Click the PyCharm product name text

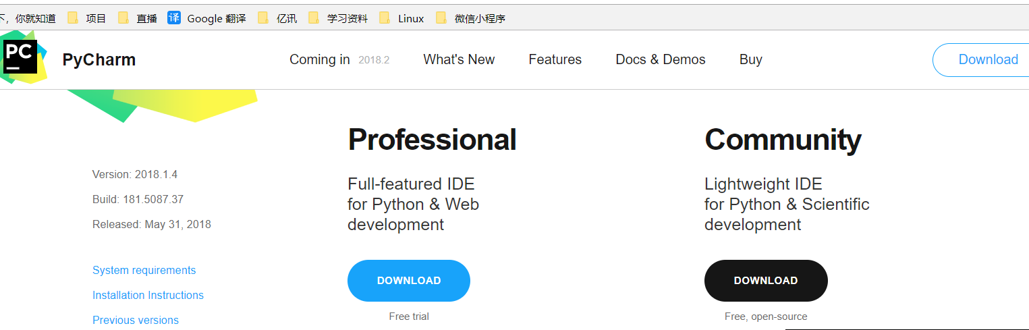pos(99,60)
